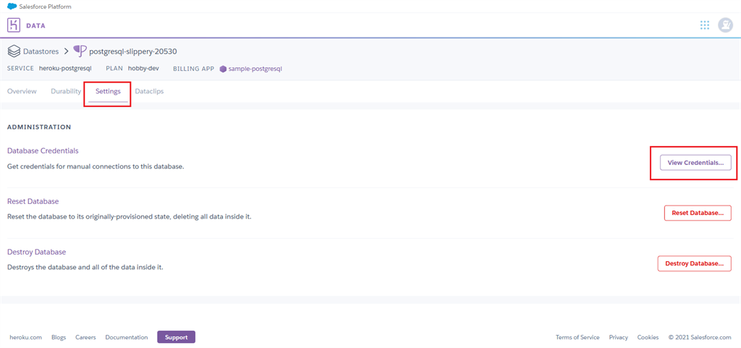This screenshot has height=348, width=741.
Task: Click the View Credentials button
Action: pos(695,163)
